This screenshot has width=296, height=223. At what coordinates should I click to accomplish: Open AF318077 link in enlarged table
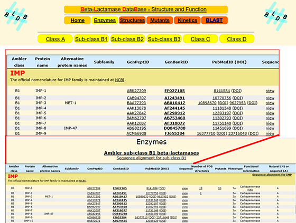[x=174, y=123]
